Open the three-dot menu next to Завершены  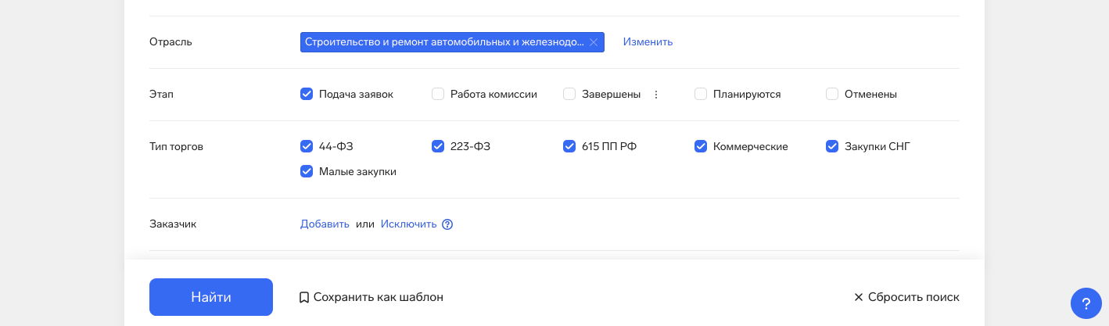(656, 95)
